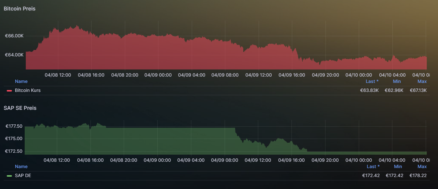Sort the Bitcoin legend by Name header
The image size is (438, 189).
21,81
